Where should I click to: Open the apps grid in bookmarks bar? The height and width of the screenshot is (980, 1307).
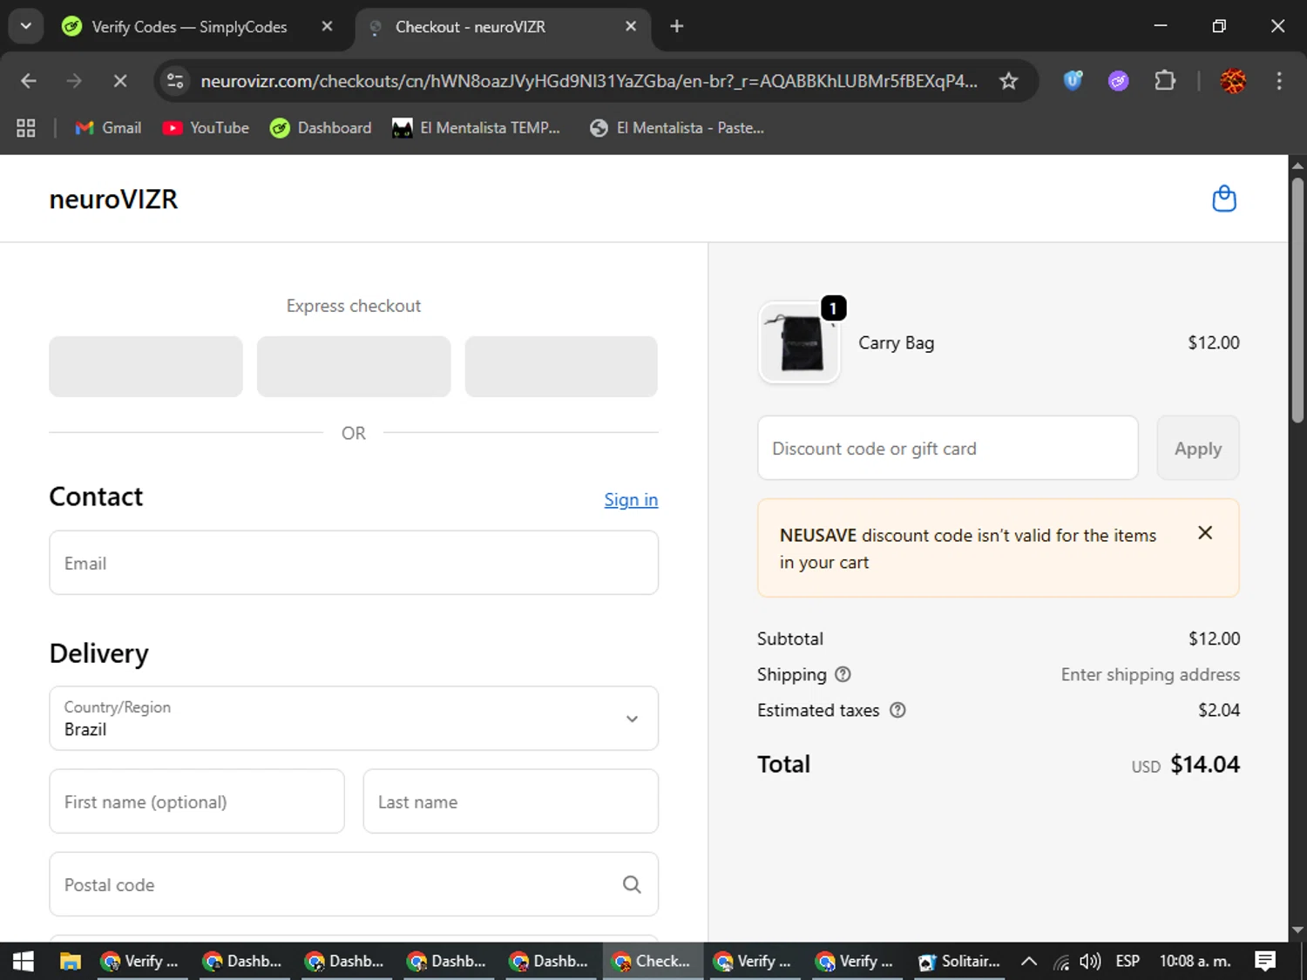26,128
